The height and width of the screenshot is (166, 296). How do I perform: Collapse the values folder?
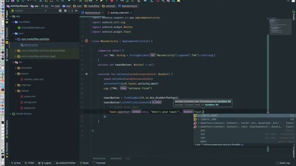pos(16,91)
